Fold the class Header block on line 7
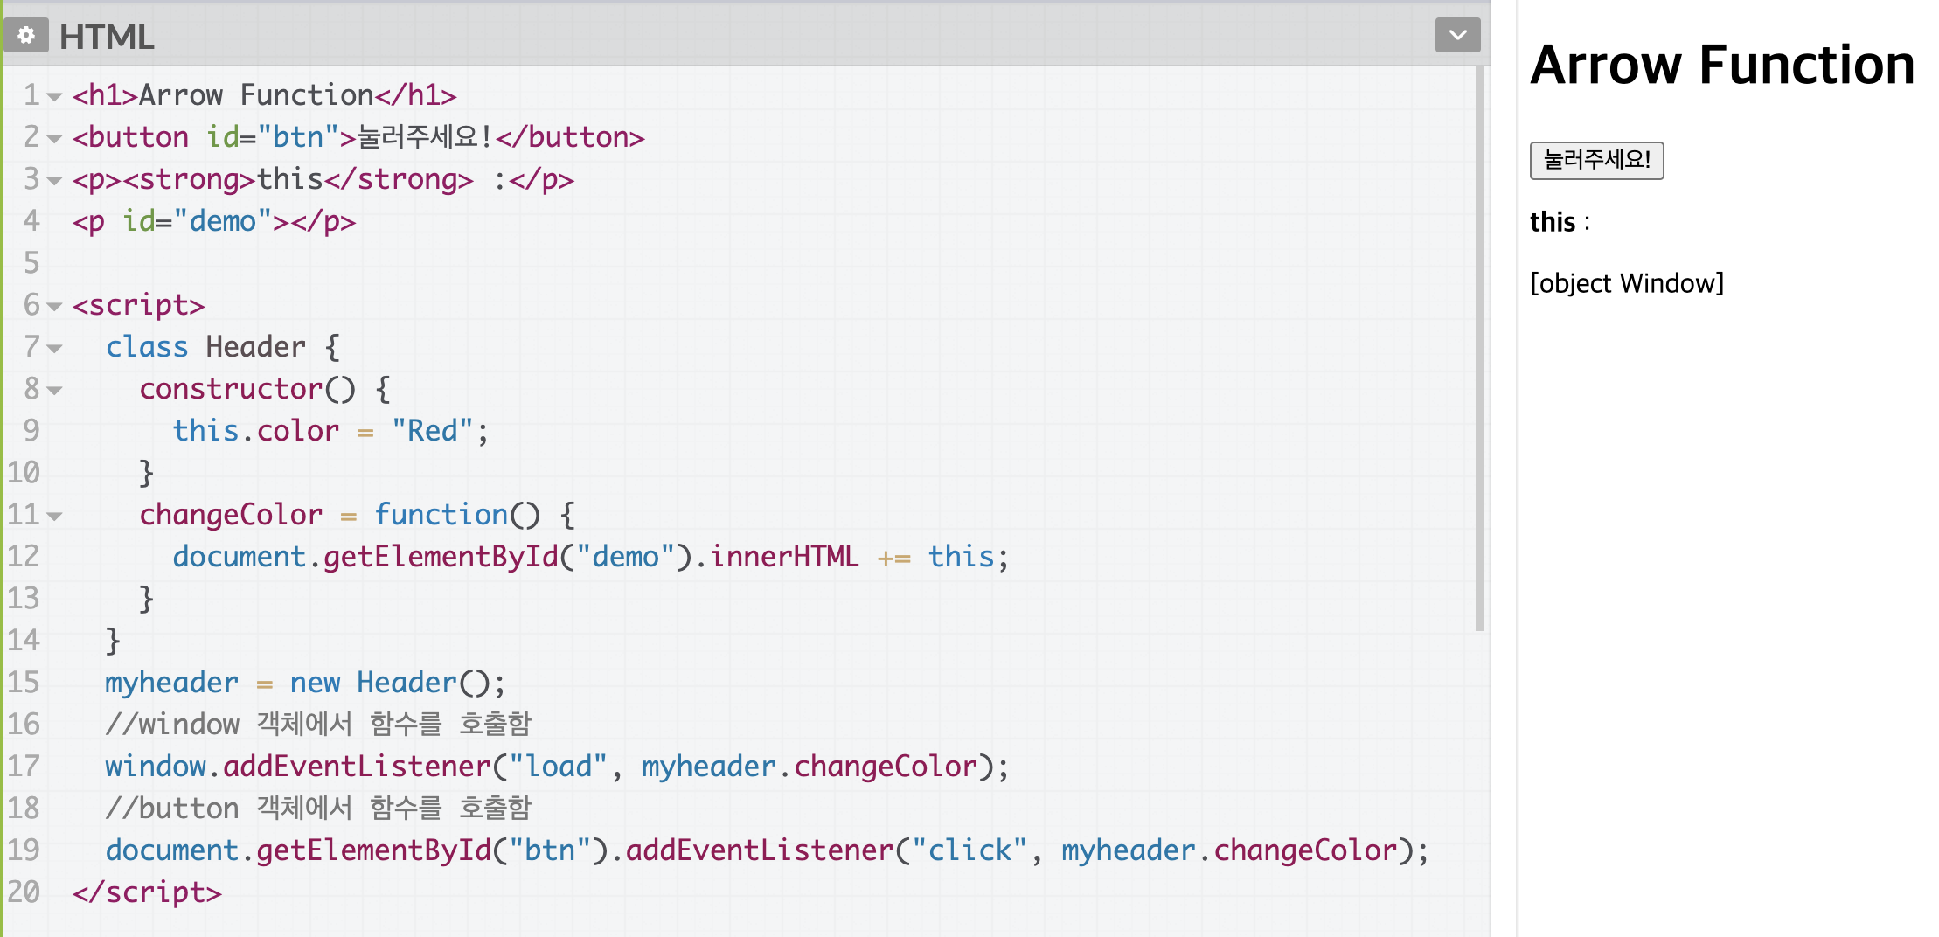 click(54, 348)
